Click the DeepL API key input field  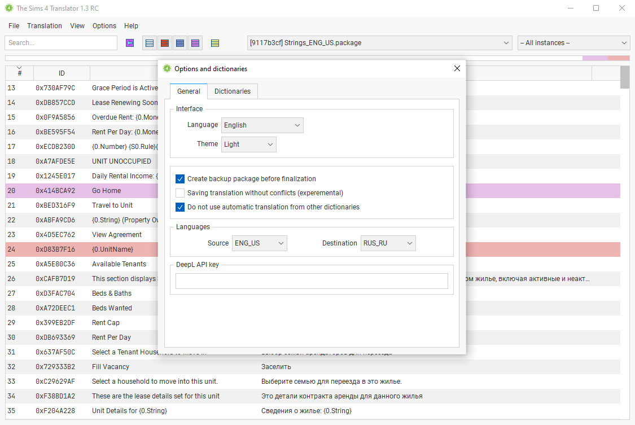tap(312, 281)
